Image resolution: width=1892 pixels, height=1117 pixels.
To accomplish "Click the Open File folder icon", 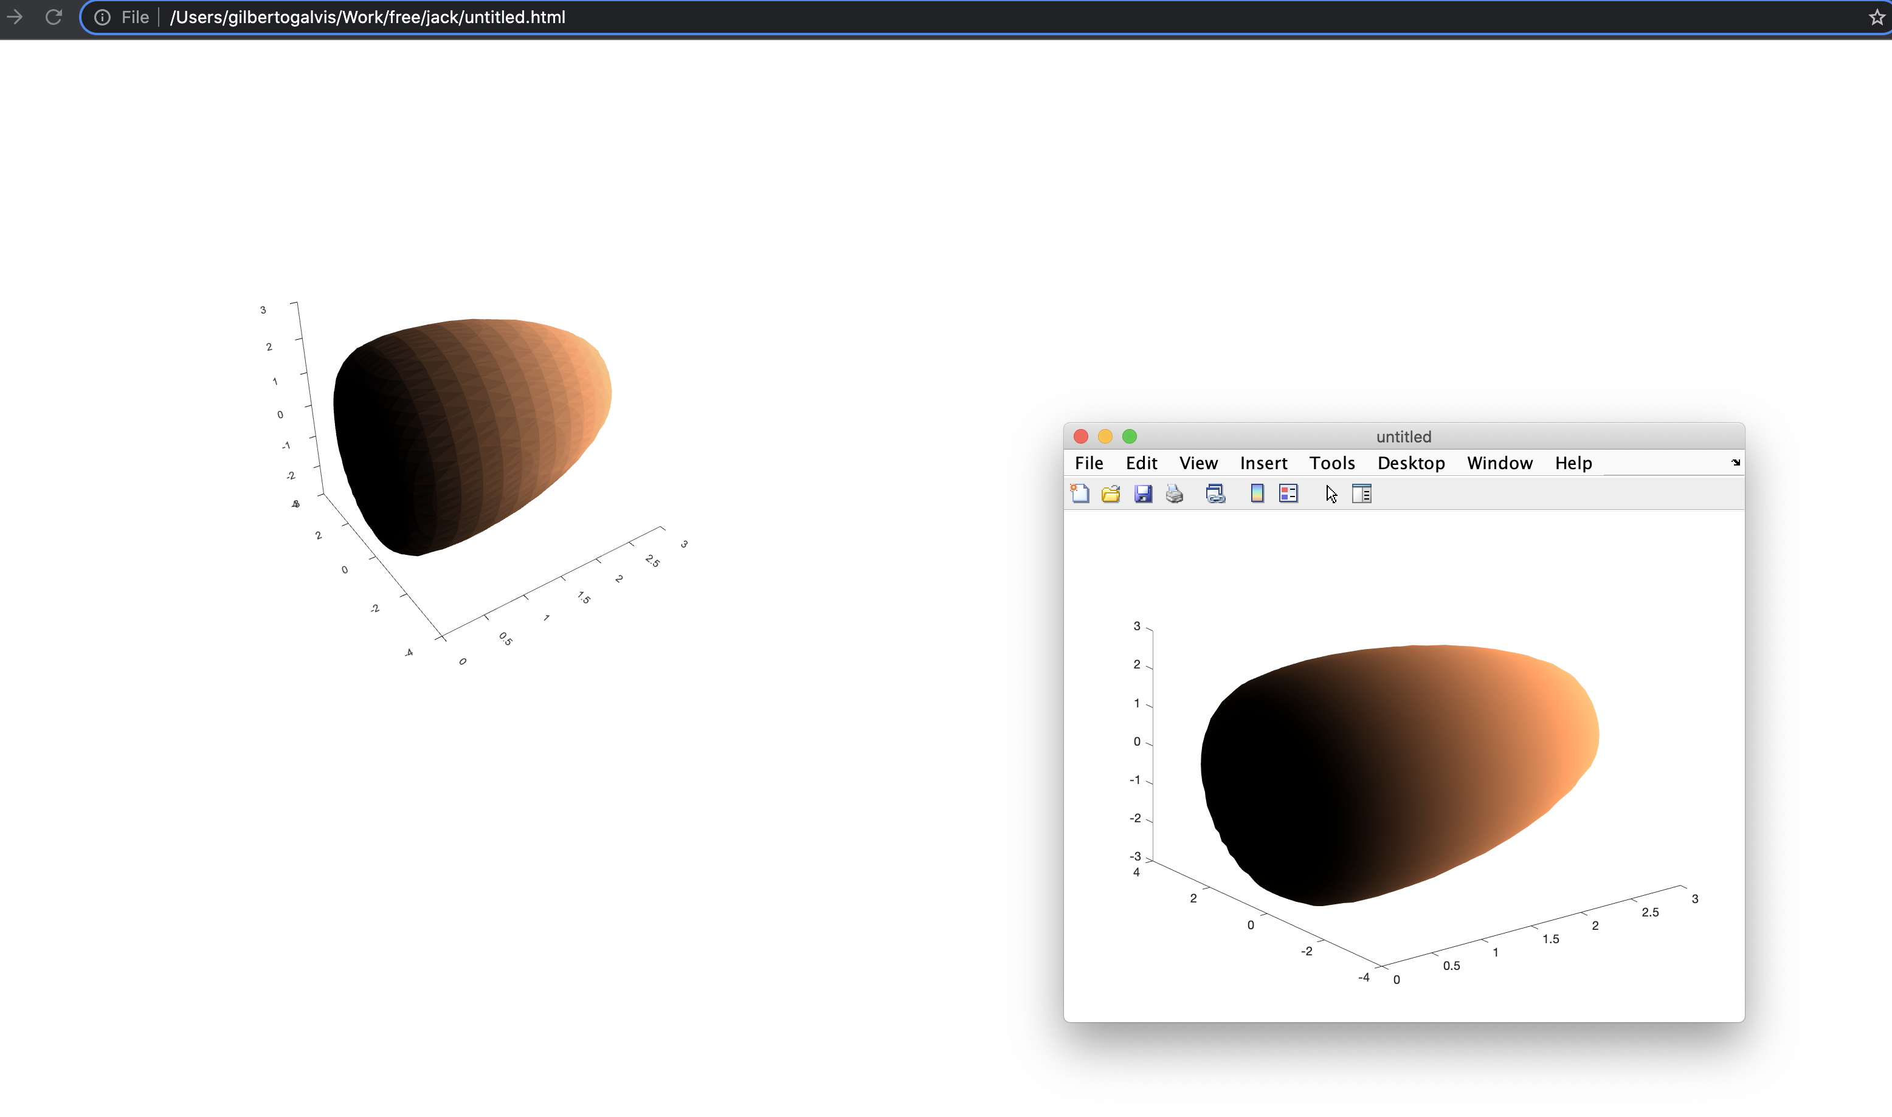I will (1111, 493).
